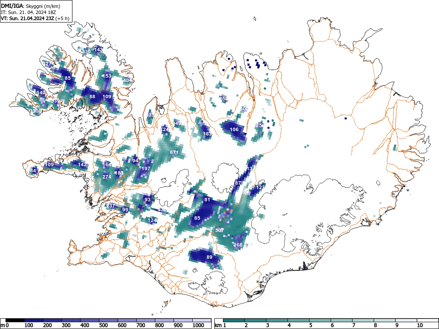Click the black legend segment between 0 and 100
Viewport: 439px width, 329px height.
15,320
